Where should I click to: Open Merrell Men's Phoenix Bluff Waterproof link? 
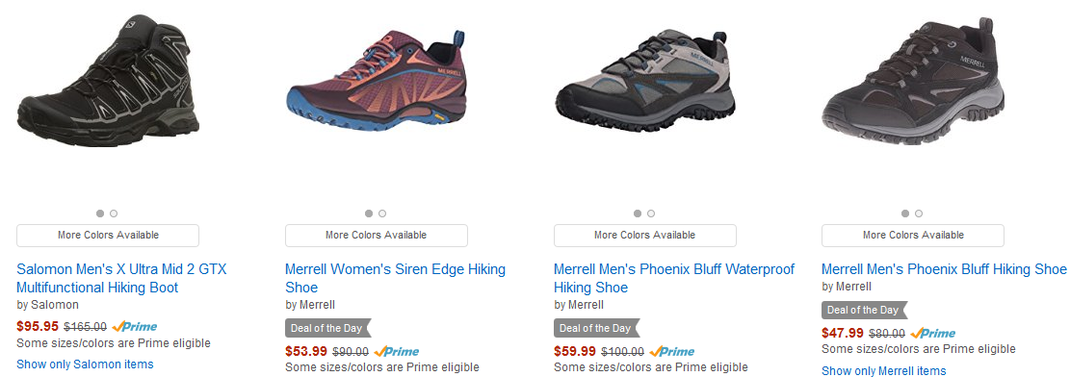674,278
